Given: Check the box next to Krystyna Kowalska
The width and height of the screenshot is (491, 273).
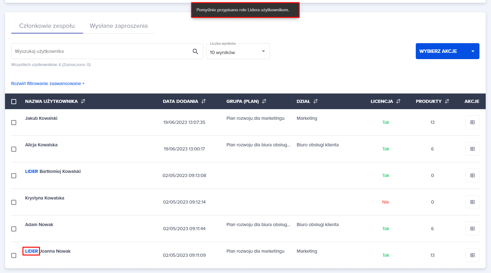Looking at the screenshot, I should 14,202.
